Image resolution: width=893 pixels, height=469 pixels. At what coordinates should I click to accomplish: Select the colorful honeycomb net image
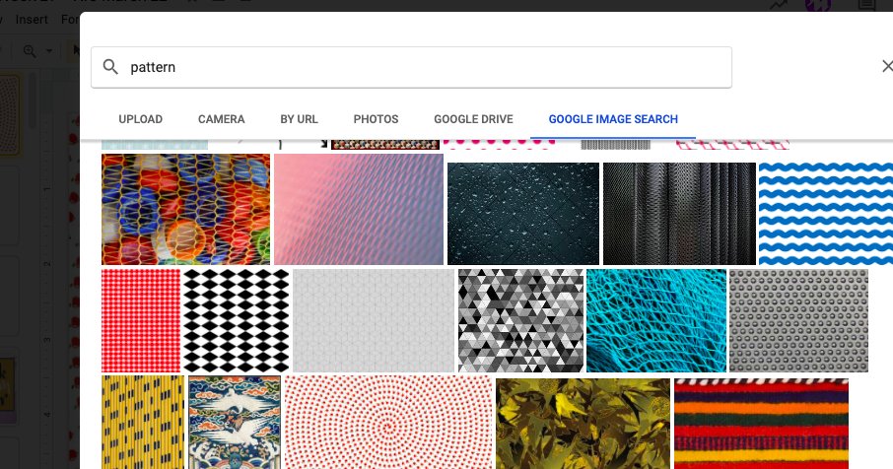[x=185, y=210]
